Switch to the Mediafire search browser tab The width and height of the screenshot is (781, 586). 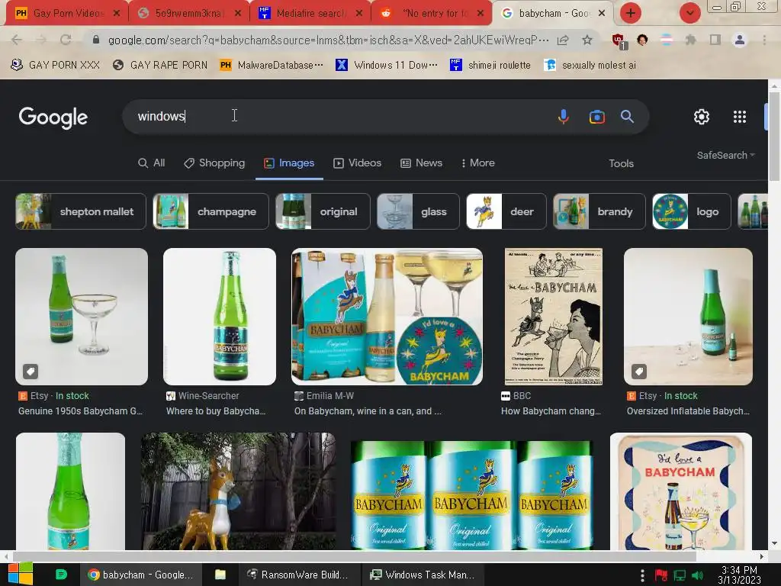[x=310, y=13]
